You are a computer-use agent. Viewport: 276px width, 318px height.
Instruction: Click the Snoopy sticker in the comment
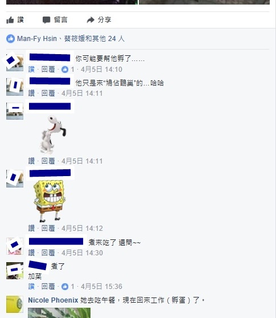[x=53, y=134]
